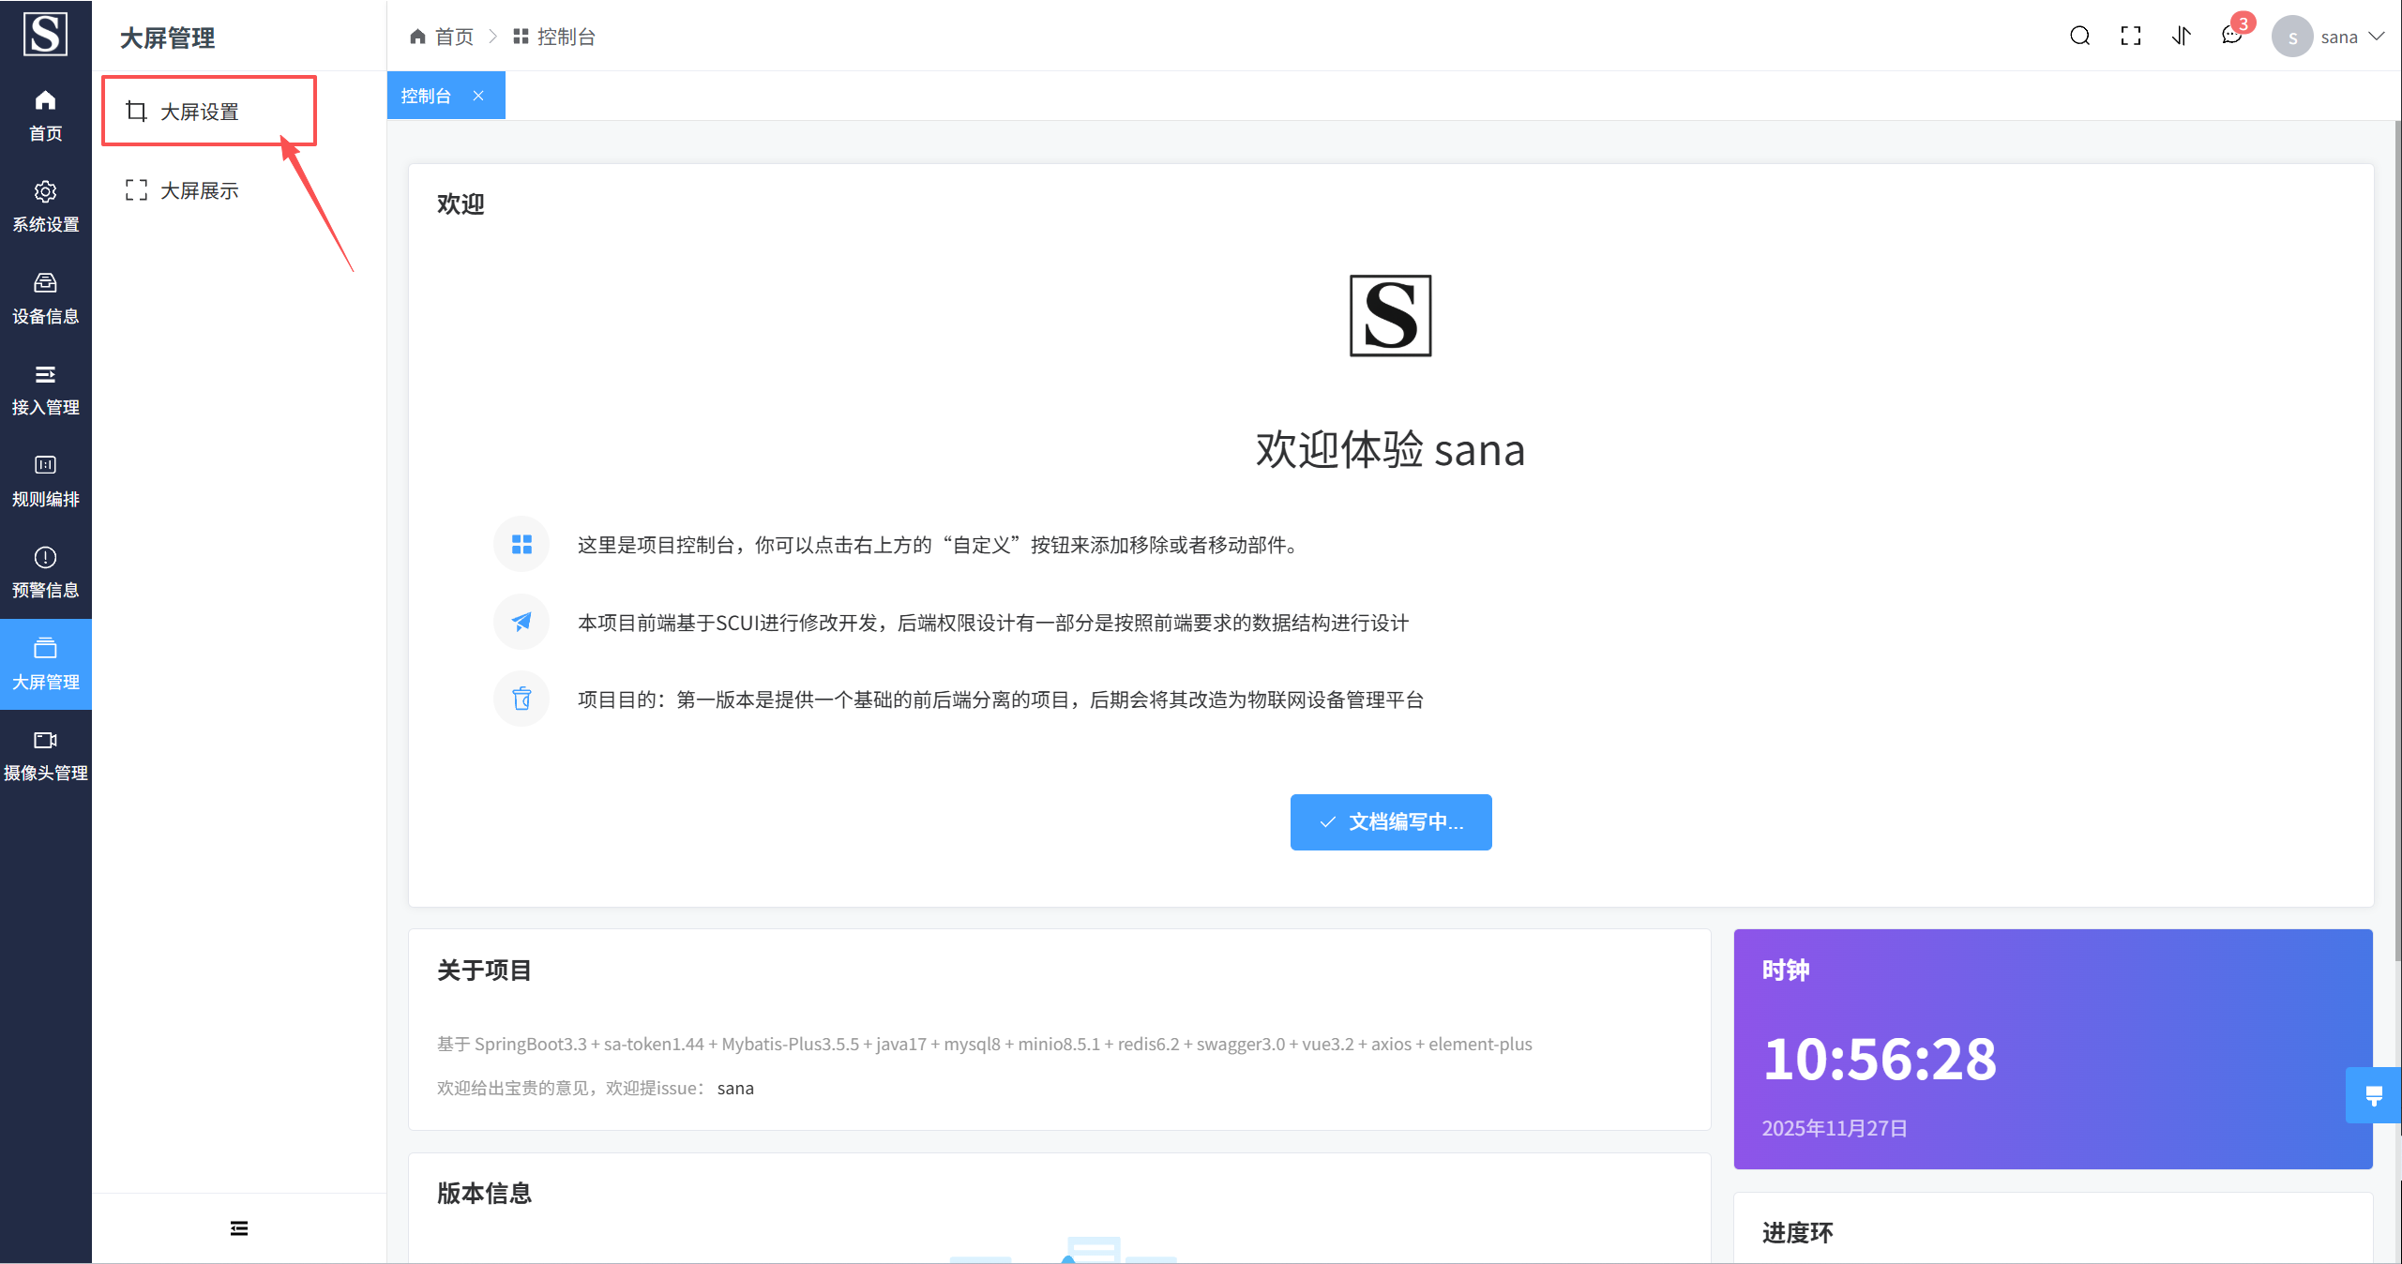The width and height of the screenshot is (2402, 1264).
Task: Select 大屏设置 menu item
Action: (x=200, y=112)
